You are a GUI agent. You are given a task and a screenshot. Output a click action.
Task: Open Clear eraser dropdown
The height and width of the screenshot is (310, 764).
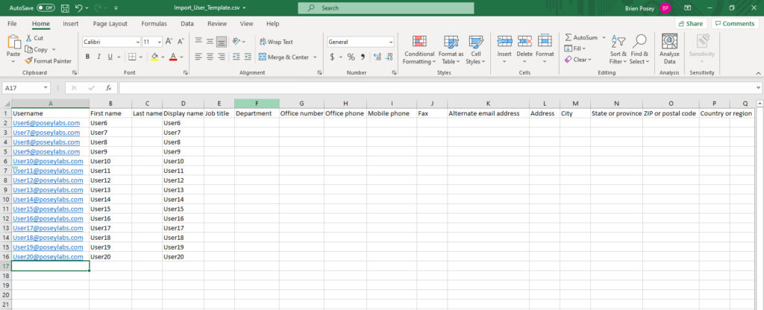point(577,60)
